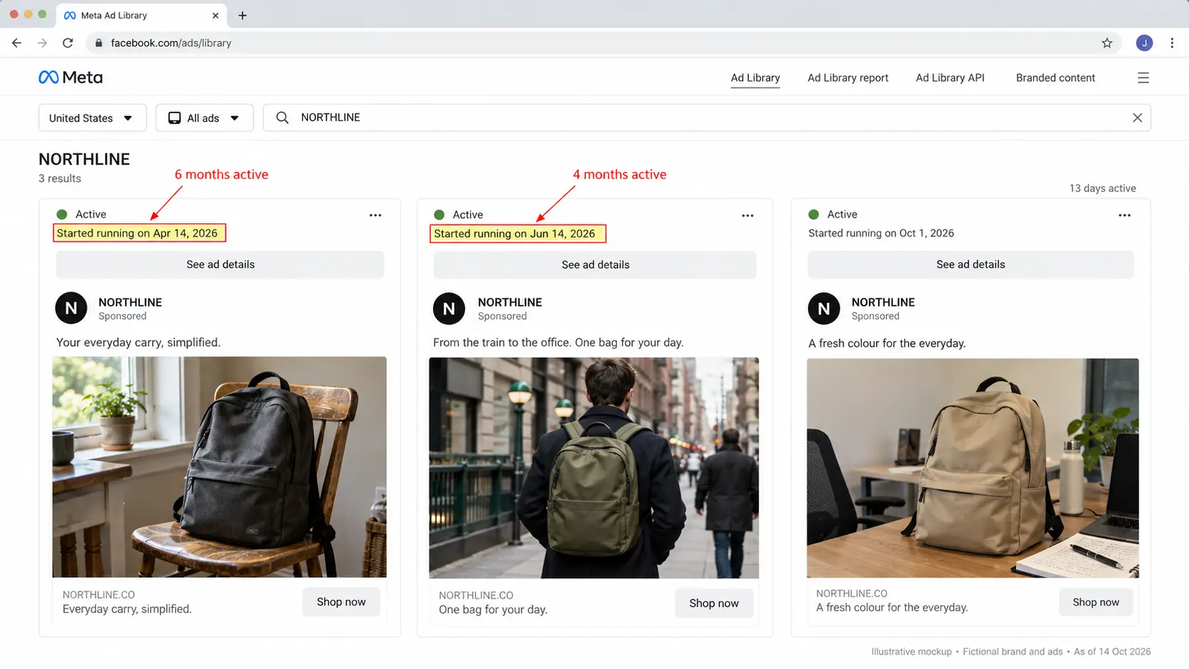
Task: Open the All ads category dropdown
Action: click(205, 118)
